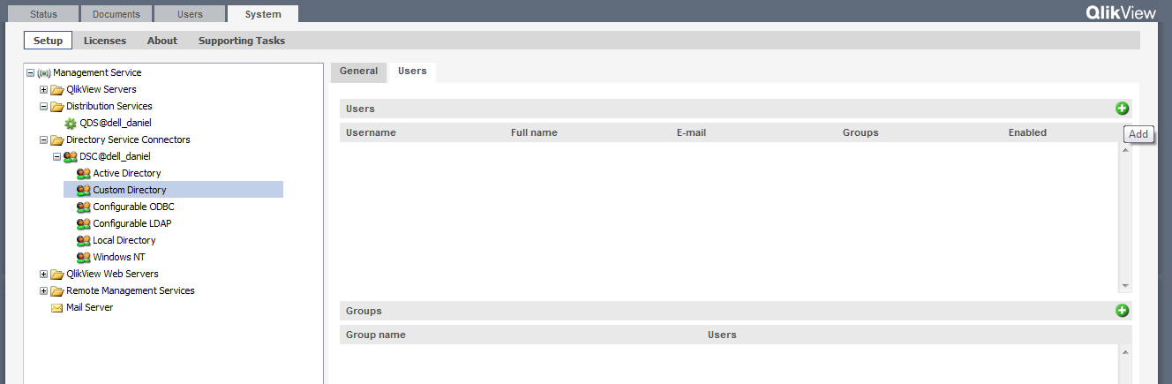1172x384 pixels.
Task: Click the QlikView Servers folder icon
Action: click(x=57, y=89)
